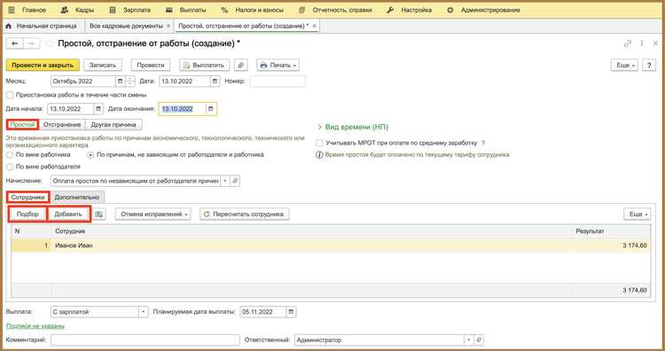Click the paperclip attachments icon
Image resolution: width=665 pixels, height=351 pixels.
(240, 65)
